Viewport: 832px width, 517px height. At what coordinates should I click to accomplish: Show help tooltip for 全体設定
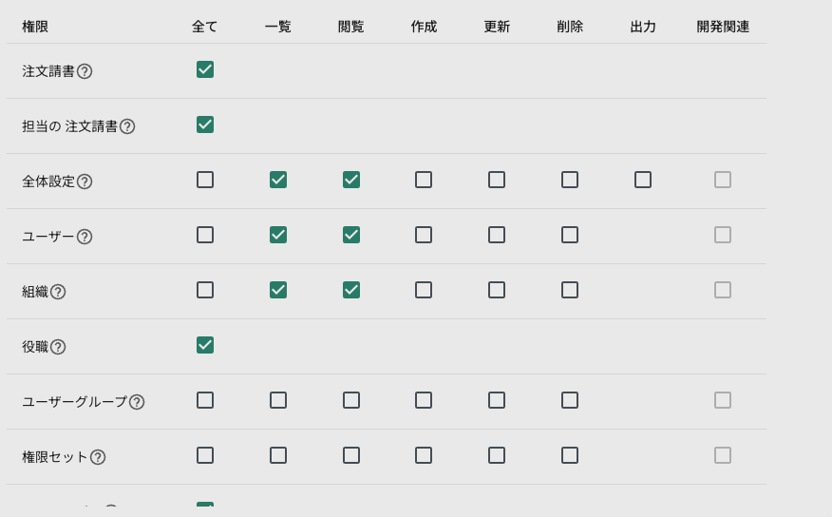[x=85, y=182]
